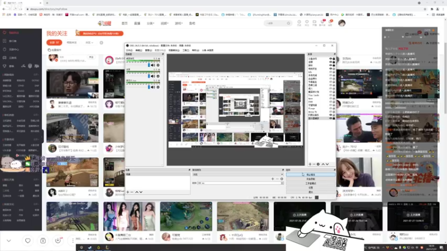Click the studio mode button in OBS

click(311, 184)
